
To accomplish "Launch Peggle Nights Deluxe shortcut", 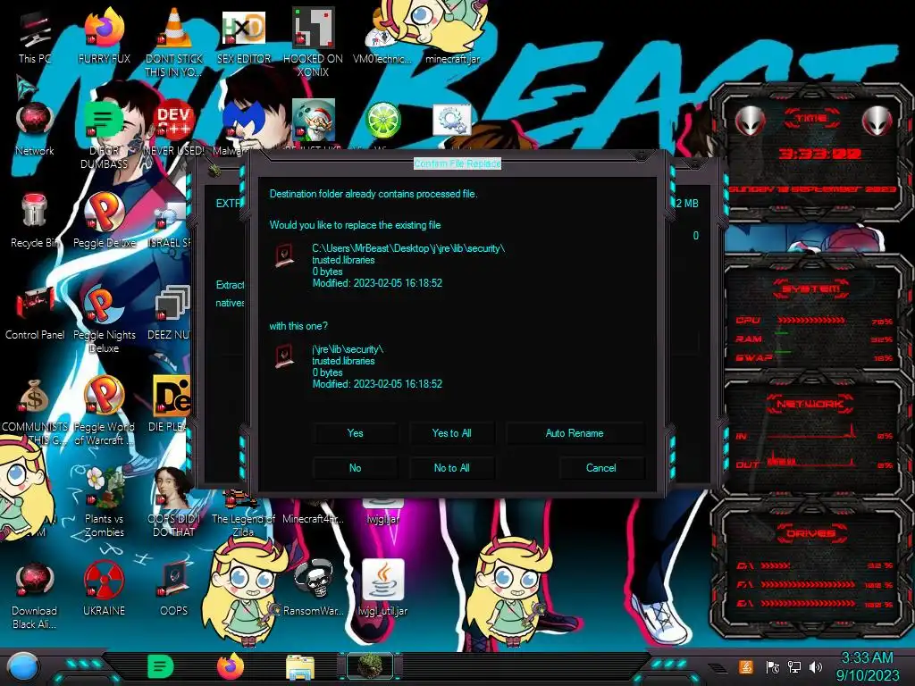I will 105,320.
